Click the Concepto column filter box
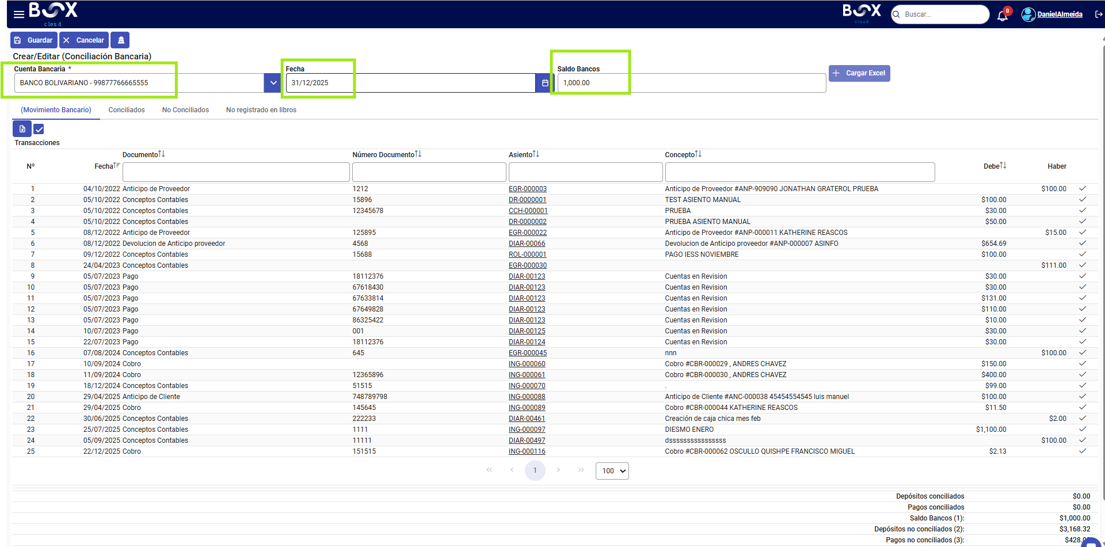 point(800,172)
